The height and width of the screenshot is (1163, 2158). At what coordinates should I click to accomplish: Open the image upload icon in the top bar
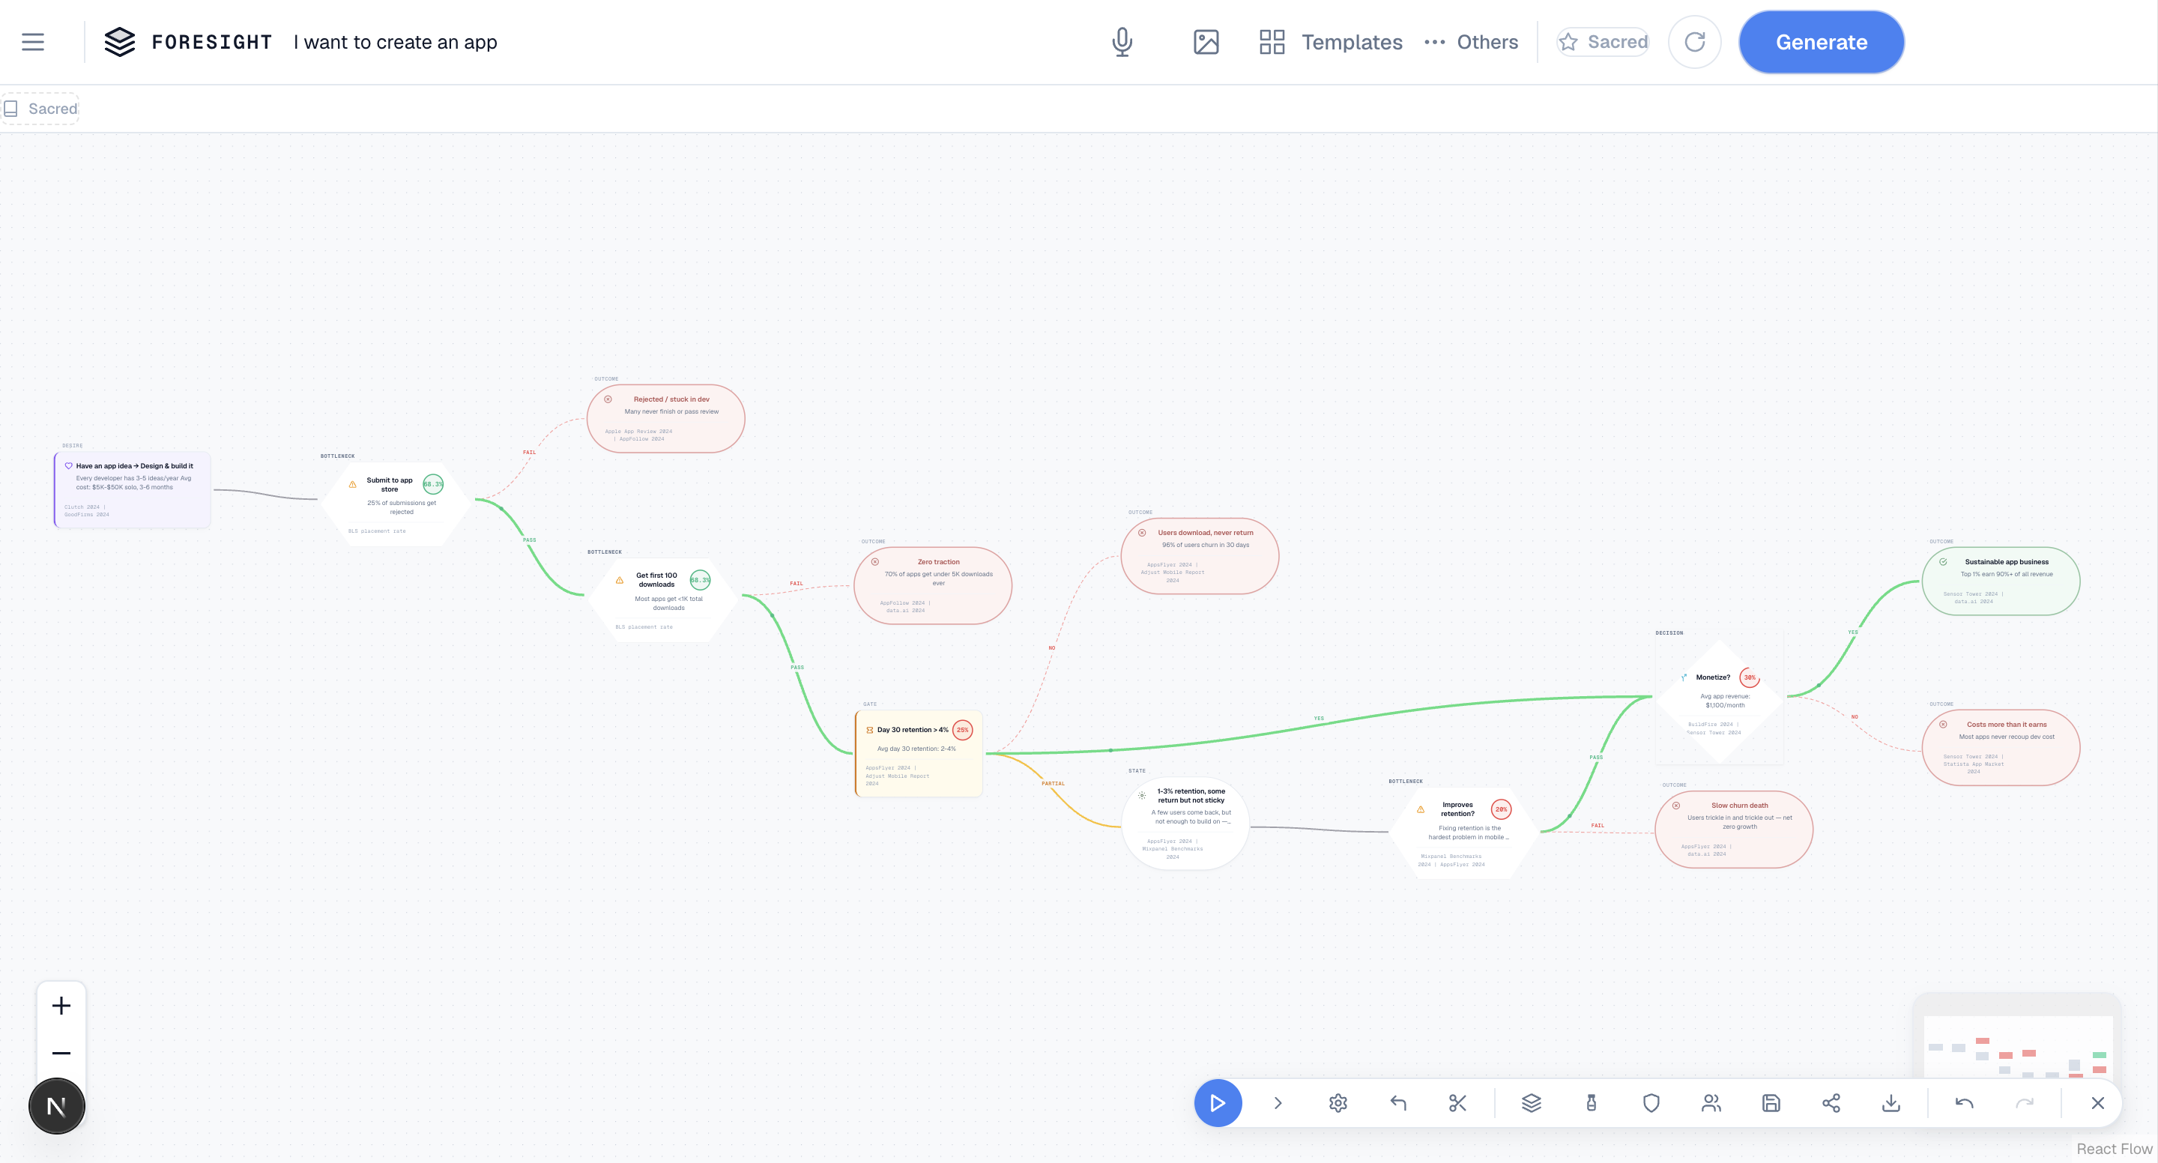1206,42
